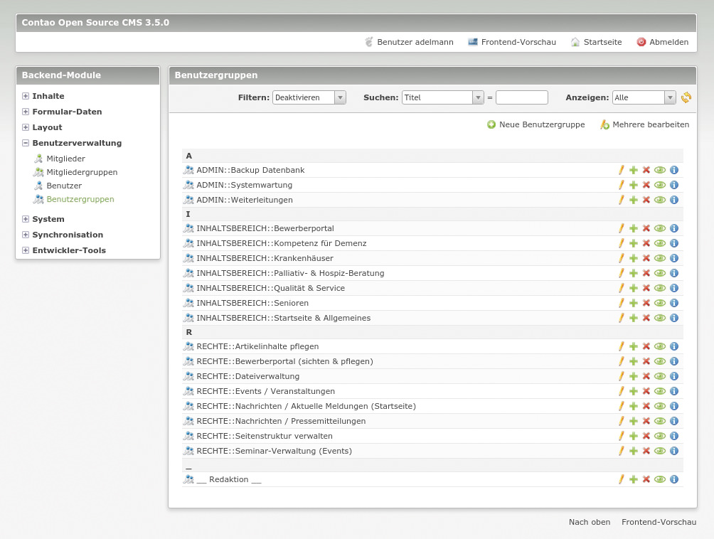Image resolution: width=714 pixels, height=539 pixels.
Task: Expand the Layout module section
Action: coord(26,127)
